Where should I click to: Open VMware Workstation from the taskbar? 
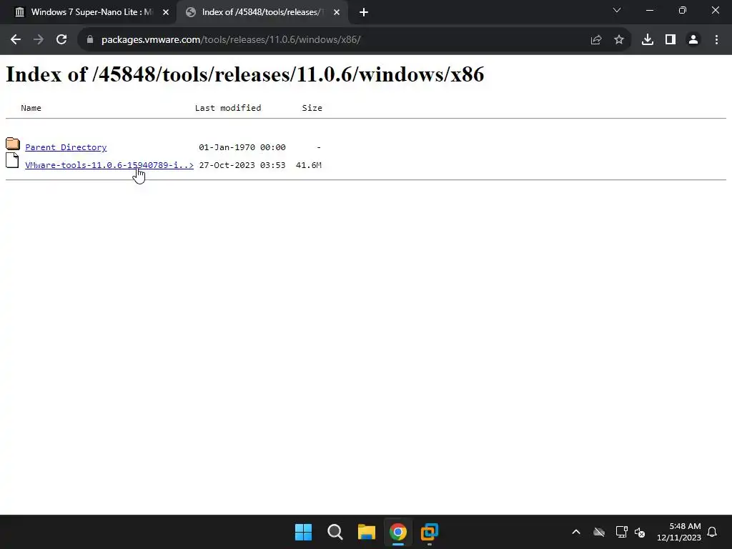point(430,532)
